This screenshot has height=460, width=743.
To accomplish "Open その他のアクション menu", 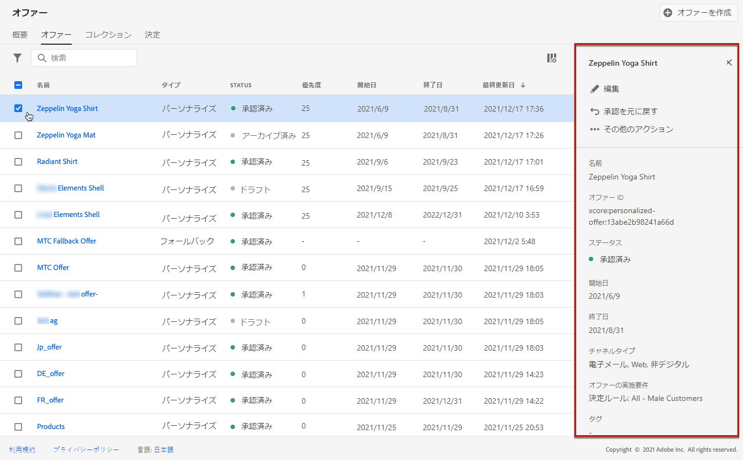I will coord(639,129).
